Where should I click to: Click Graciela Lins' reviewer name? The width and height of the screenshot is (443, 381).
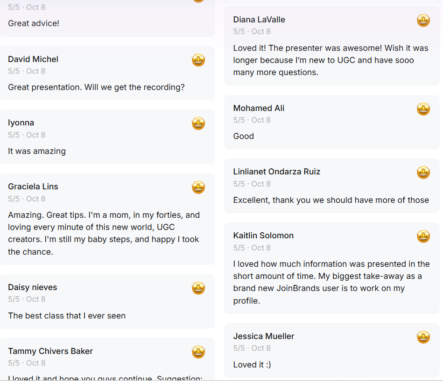point(33,187)
